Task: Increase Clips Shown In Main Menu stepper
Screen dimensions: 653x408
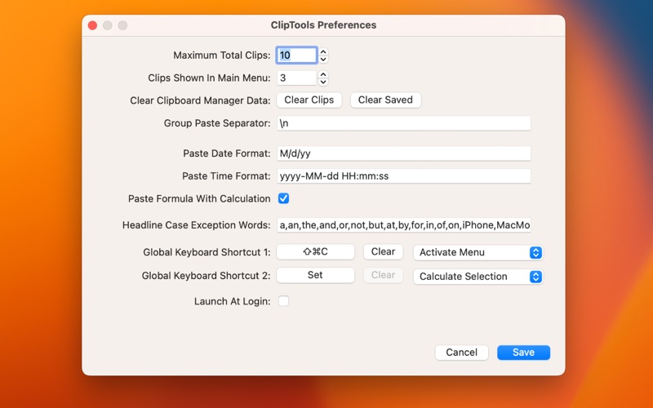Action: click(323, 74)
